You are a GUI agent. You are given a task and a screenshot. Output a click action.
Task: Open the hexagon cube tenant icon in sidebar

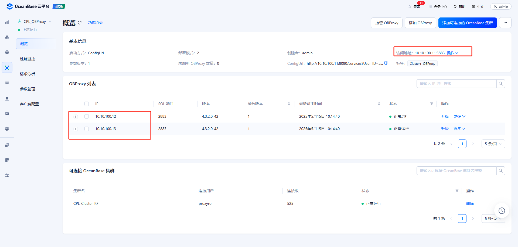point(7,52)
